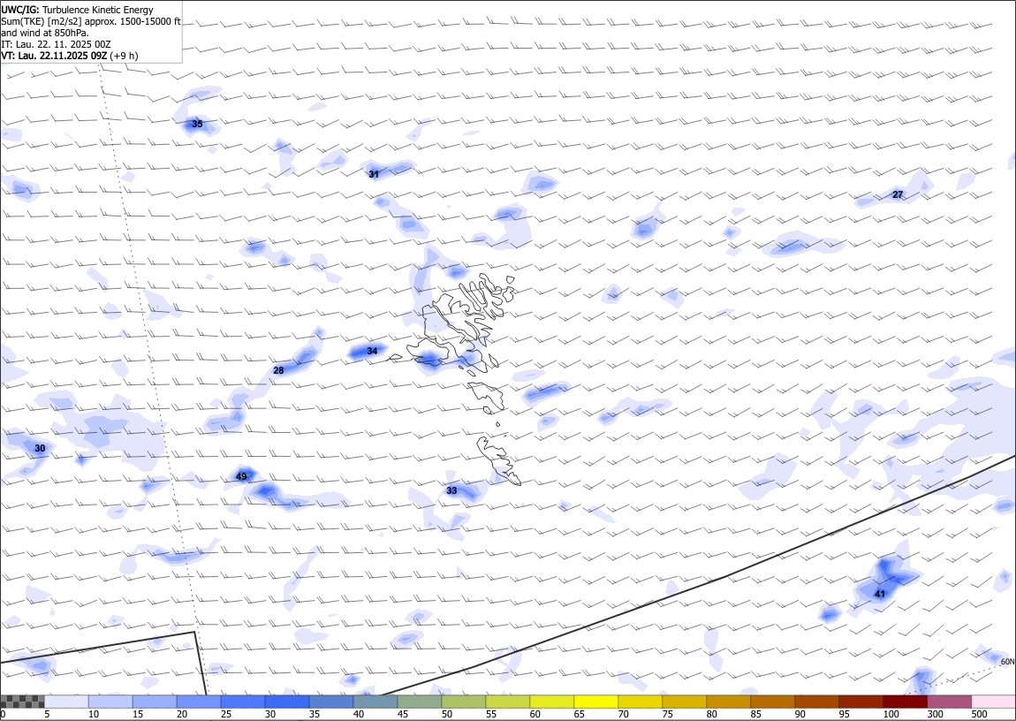The height and width of the screenshot is (721, 1016).
Task: Select the legend scale label 75
Action: pos(667,714)
